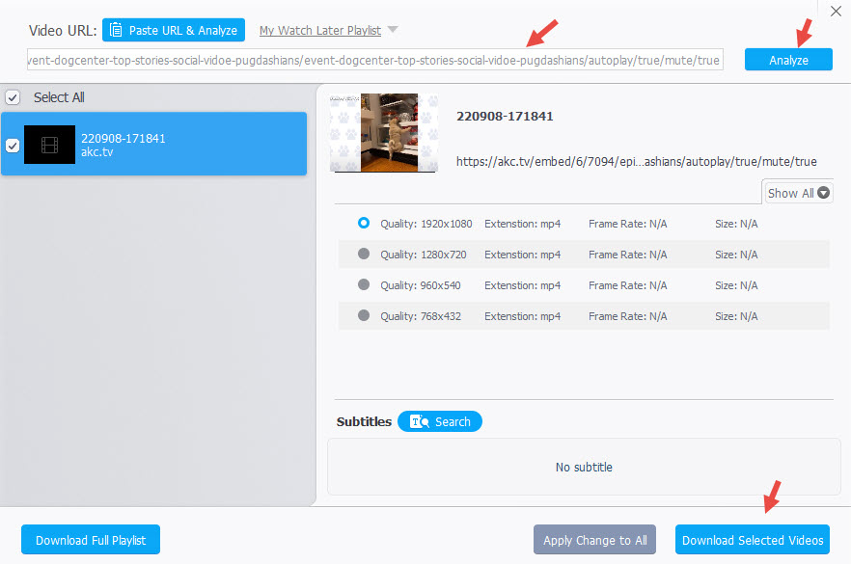Click the Video URL input field

375,60
